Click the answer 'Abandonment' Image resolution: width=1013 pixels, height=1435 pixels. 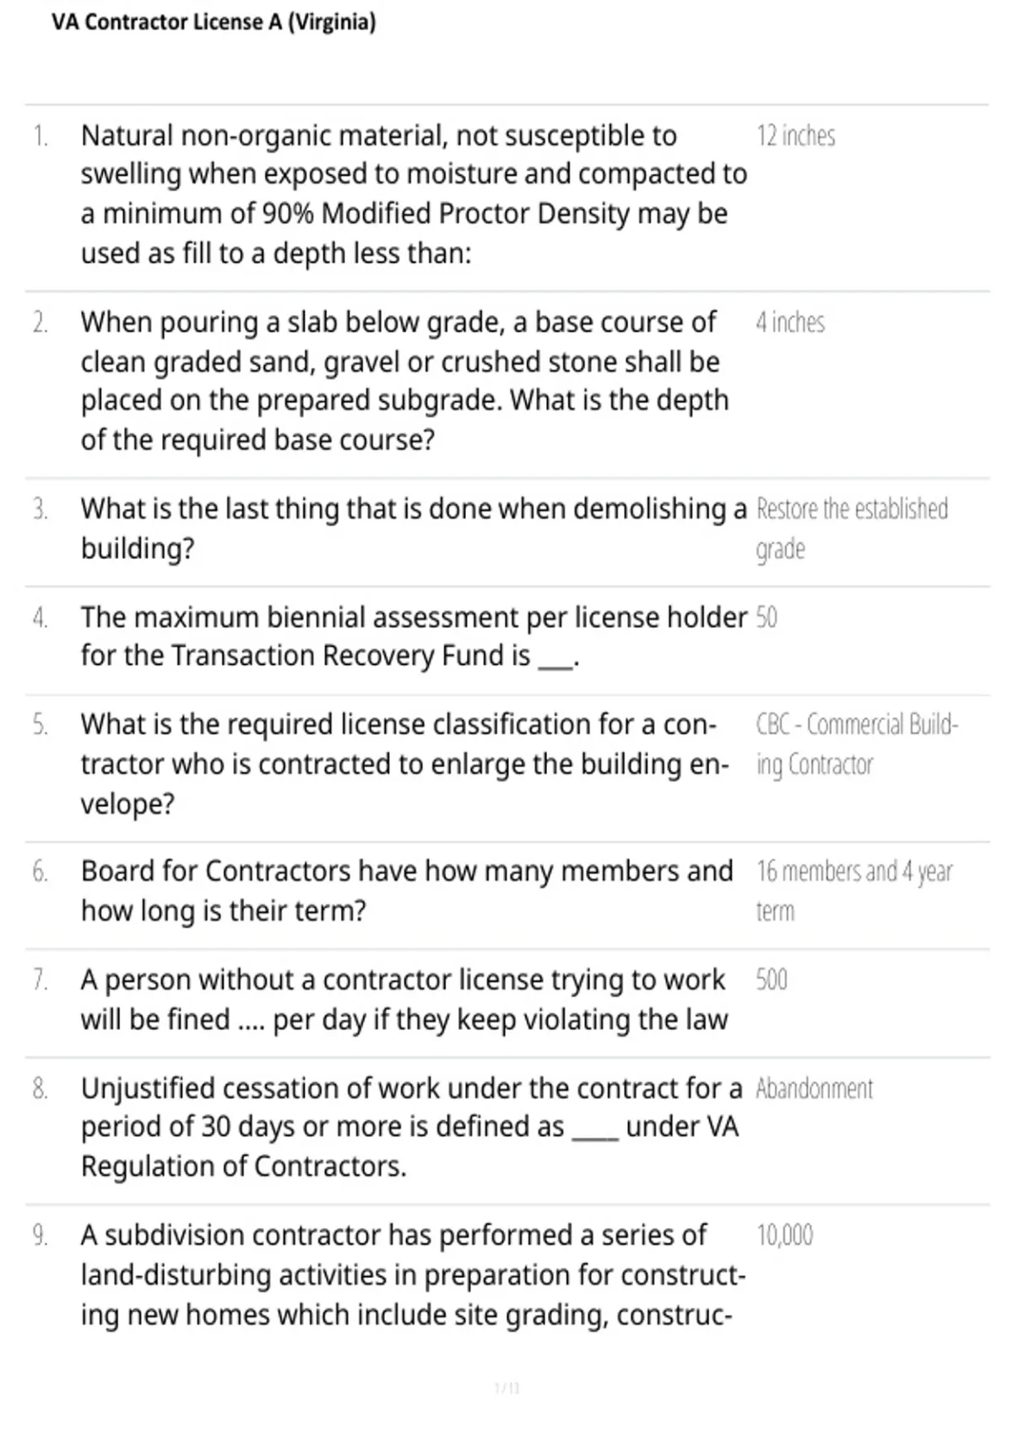coord(815,1089)
